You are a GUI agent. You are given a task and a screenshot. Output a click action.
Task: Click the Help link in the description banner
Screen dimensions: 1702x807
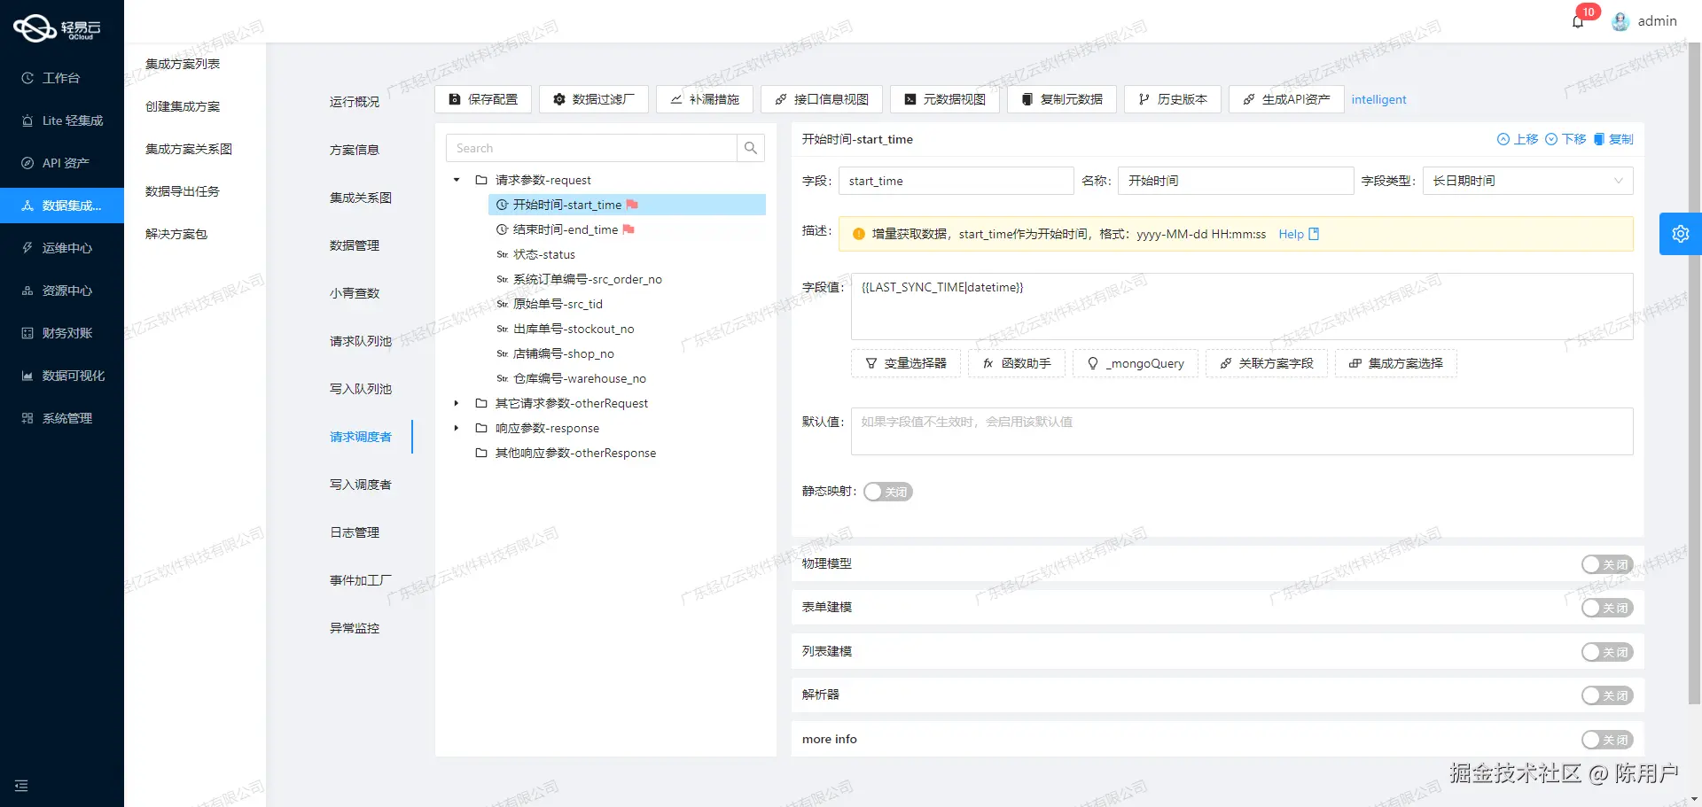point(1290,234)
